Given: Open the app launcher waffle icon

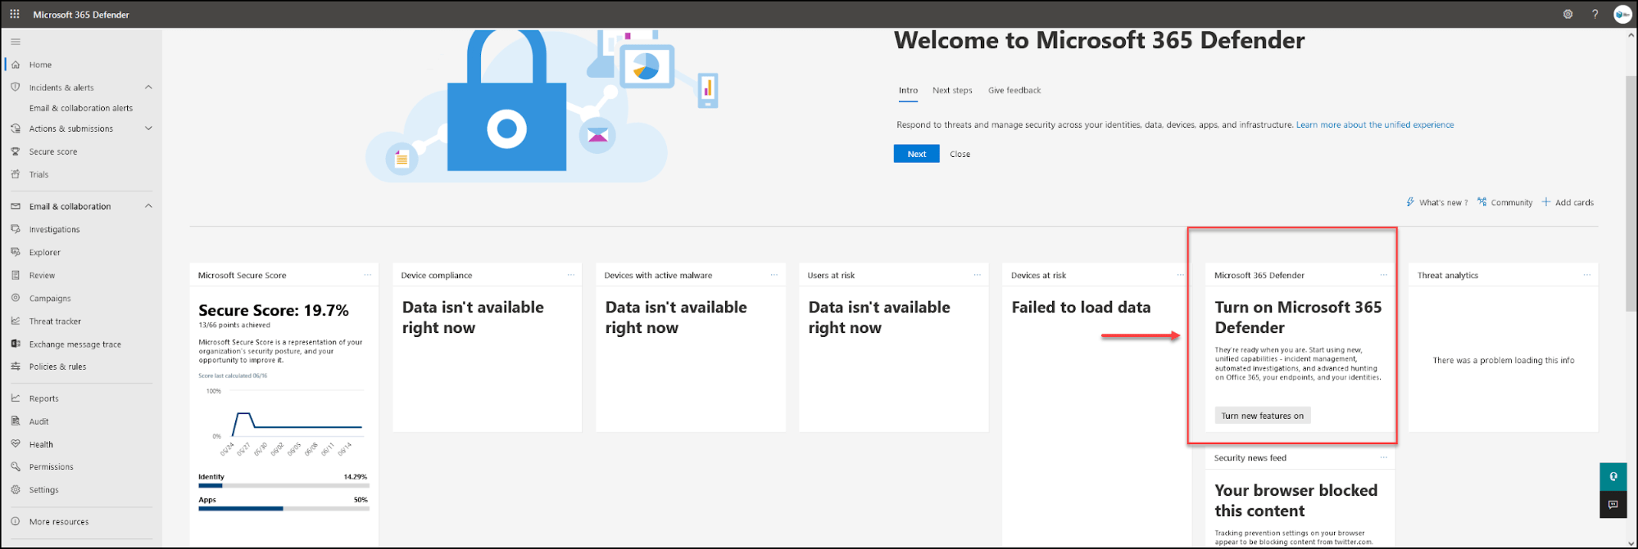Looking at the screenshot, I should [15, 14].
